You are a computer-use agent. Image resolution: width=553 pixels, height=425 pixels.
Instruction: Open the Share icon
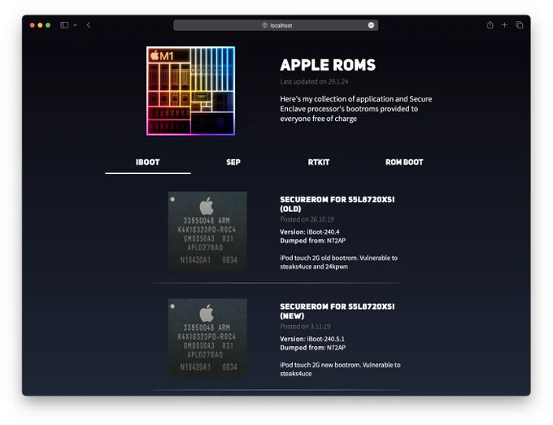tap(490, 25)
